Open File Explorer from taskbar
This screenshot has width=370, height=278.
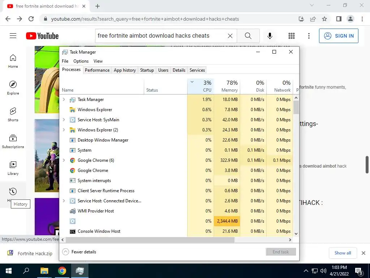click(x=44, y=271)
